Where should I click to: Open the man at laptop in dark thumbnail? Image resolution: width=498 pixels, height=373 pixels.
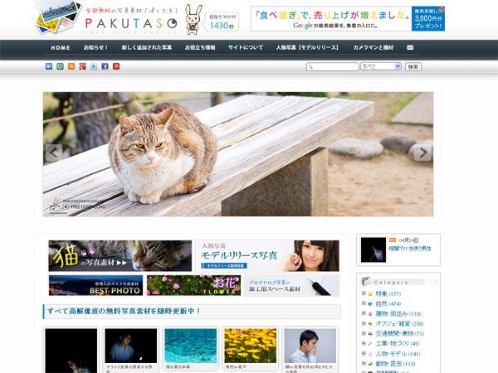pyautogui.click(x=131, y=346)
